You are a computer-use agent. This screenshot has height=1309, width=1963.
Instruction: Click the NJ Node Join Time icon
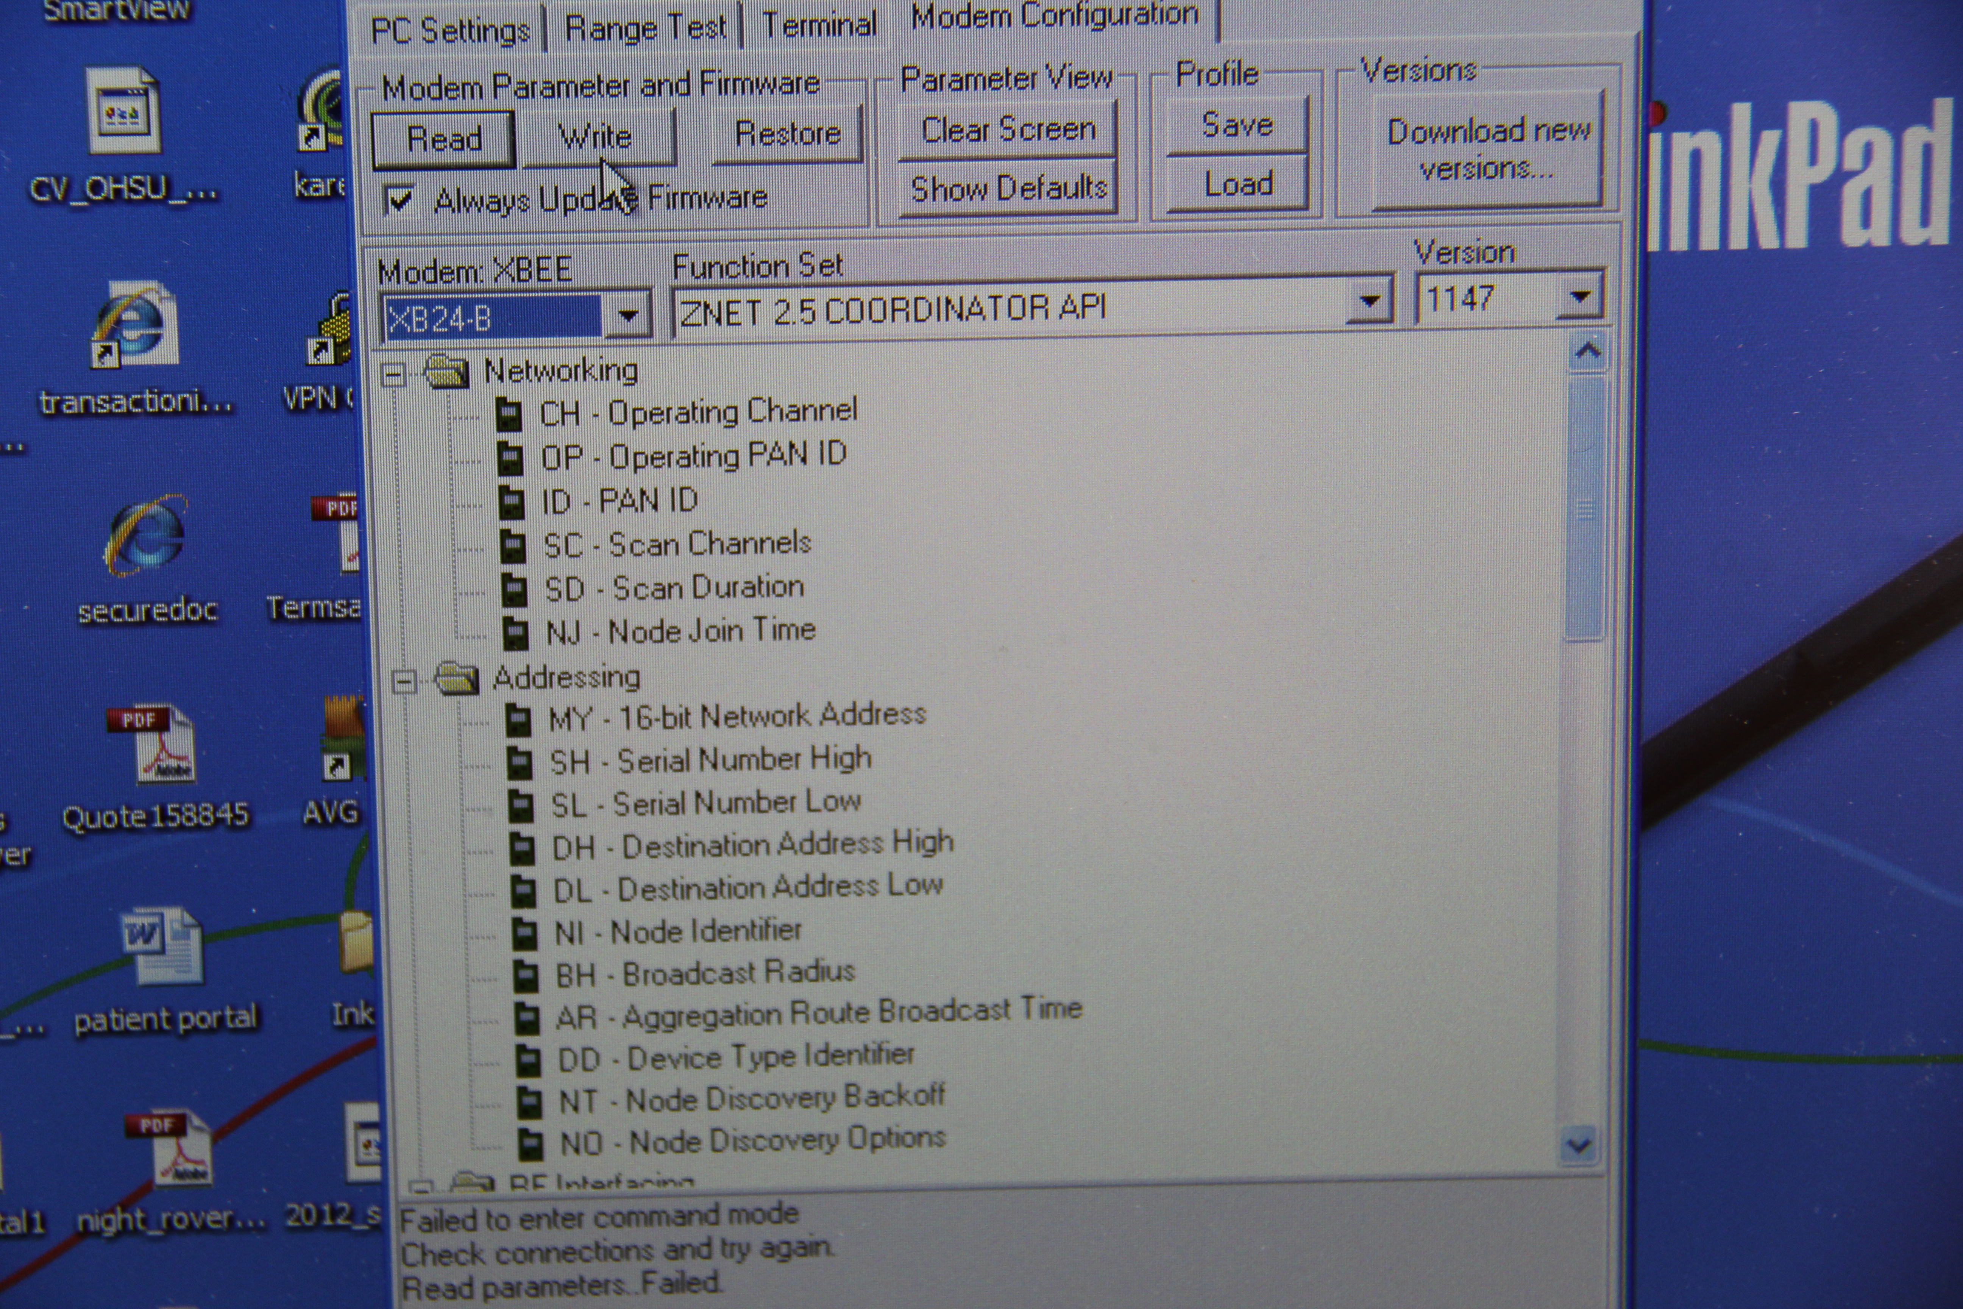point(516,633)
